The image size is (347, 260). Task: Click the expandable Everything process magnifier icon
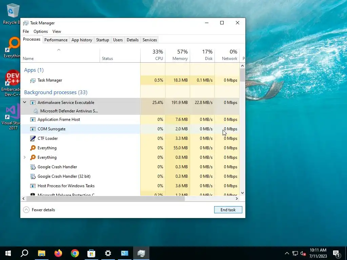(33, 157)
